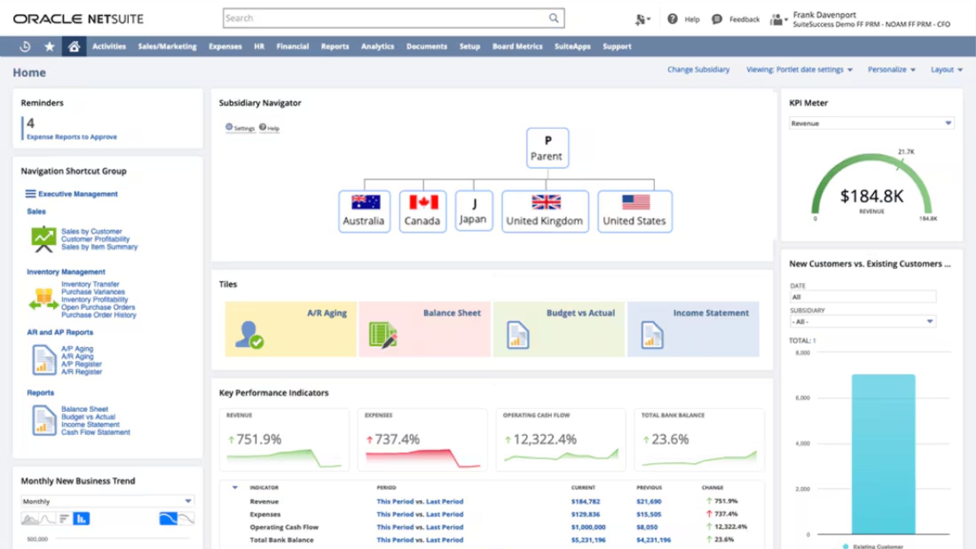Viewport: 976px width, 549px height.
Task: Click the Inventory Management boxes icon
Action: pyautogui.click(x=44, y=299)
